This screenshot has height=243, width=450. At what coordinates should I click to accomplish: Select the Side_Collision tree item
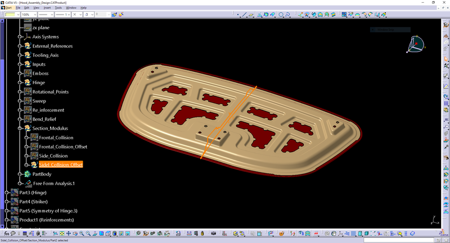53,155
